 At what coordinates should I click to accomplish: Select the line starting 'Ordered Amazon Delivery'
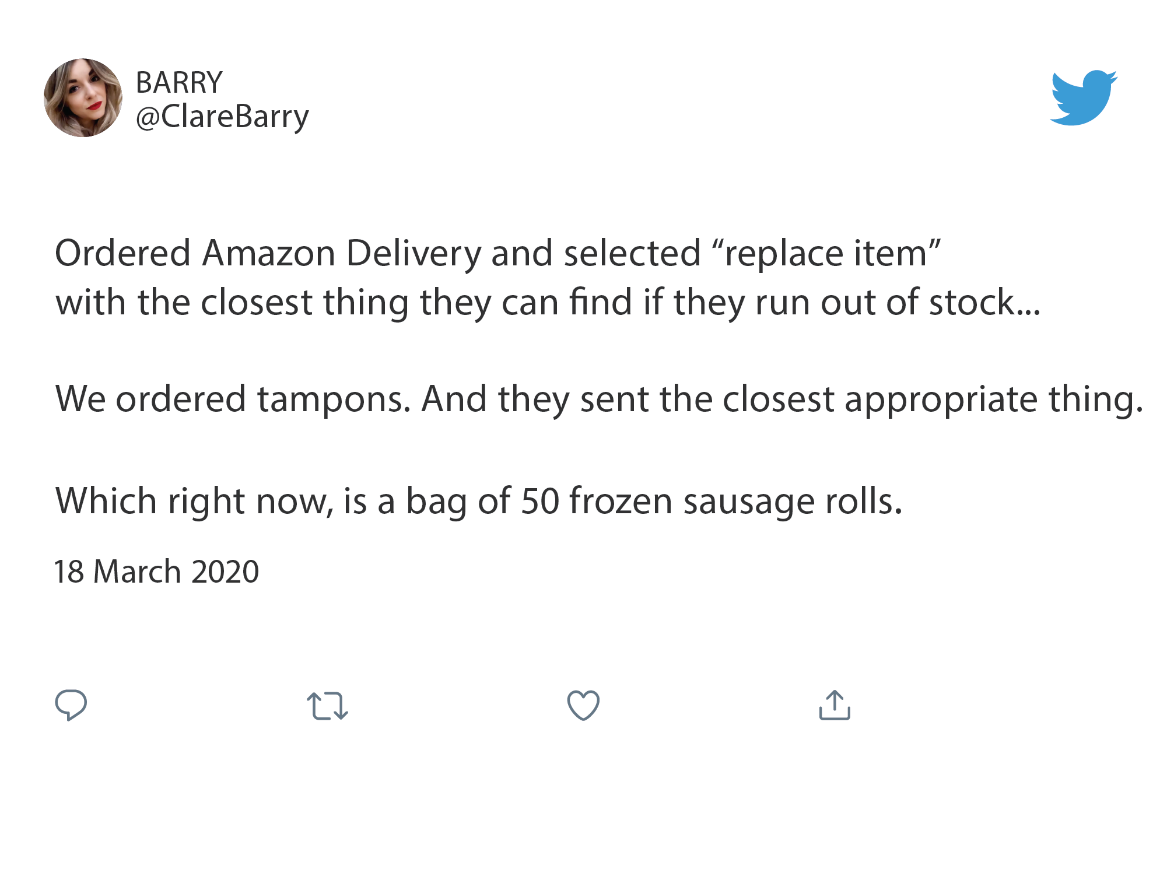497,254
